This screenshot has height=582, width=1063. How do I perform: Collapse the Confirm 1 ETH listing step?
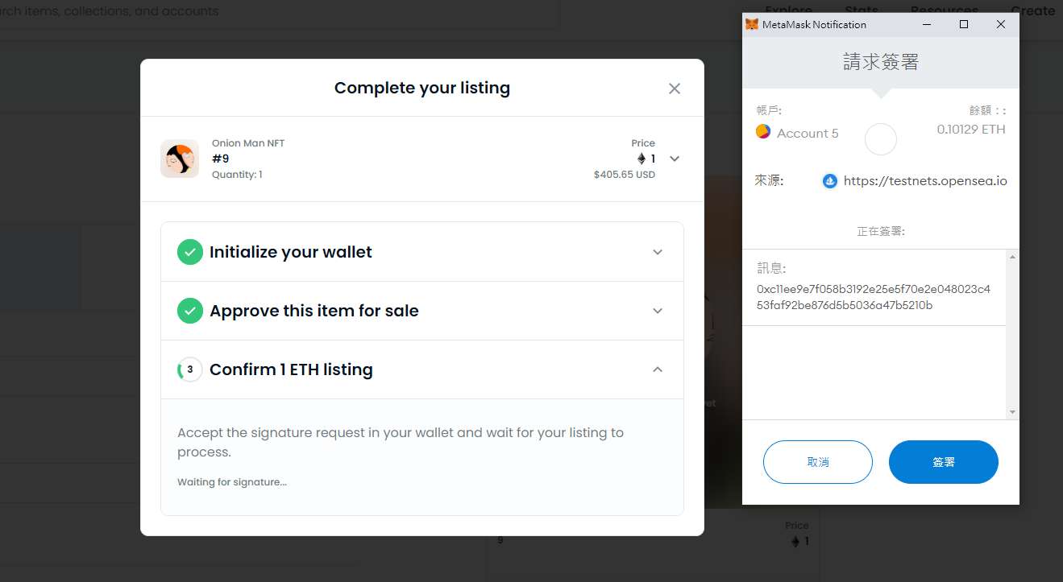pos(658,369)
